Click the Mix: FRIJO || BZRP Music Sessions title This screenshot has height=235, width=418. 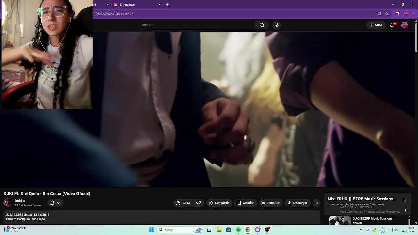(361, 199)
